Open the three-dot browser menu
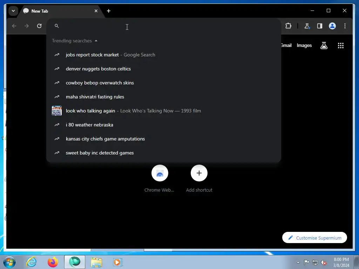359x269 pixels. point(345,26)
